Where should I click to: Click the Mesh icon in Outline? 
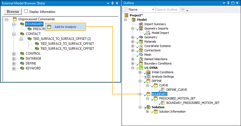pos(141,55)
